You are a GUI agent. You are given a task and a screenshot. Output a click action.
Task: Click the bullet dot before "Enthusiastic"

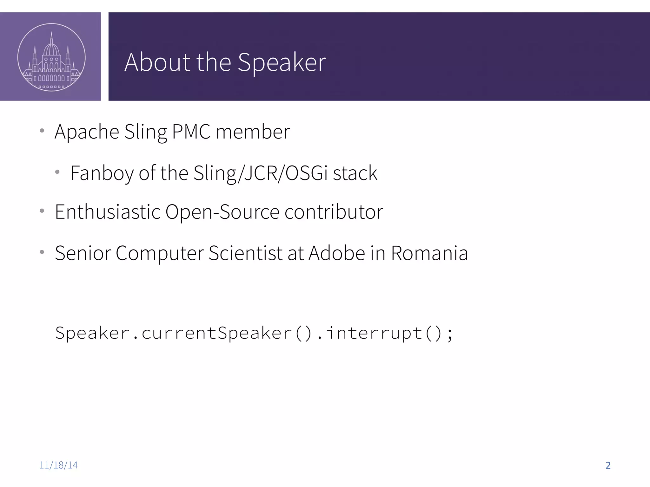(42, 211)
